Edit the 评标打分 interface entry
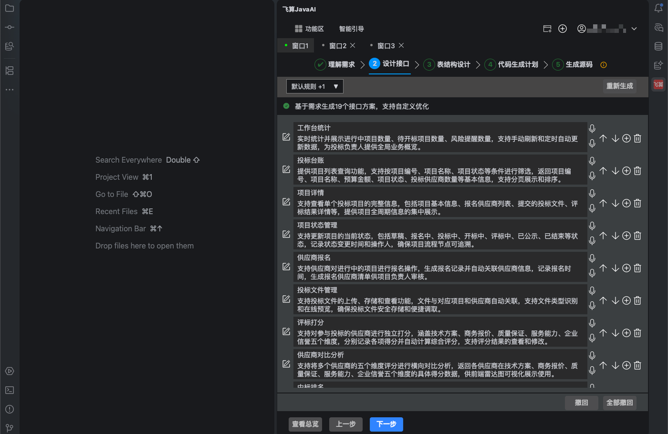The image size is (668, 434). pyautogui.click(x=286, y=331)
